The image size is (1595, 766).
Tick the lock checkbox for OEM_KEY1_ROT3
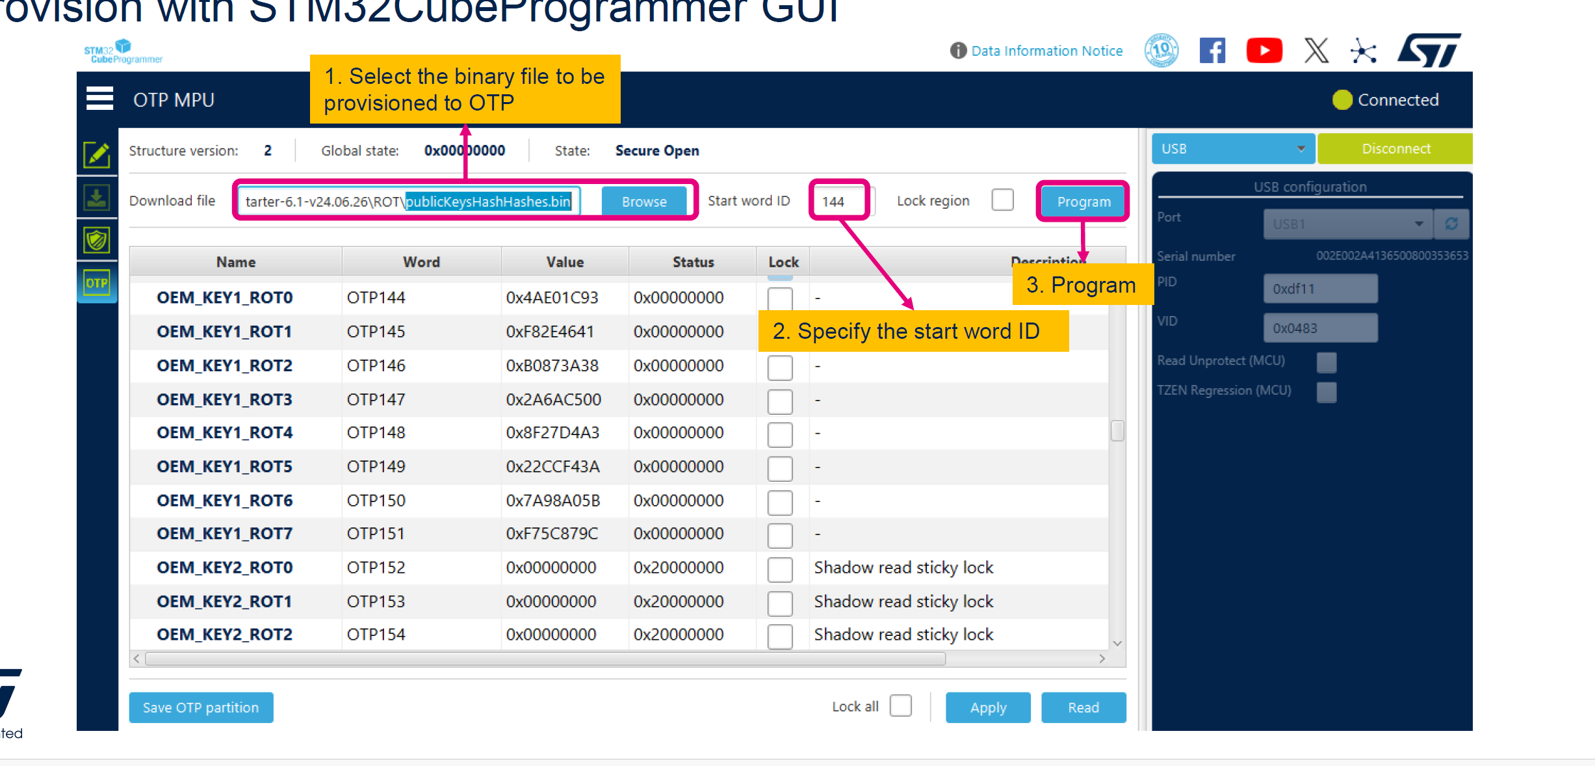tap(779, 401)
